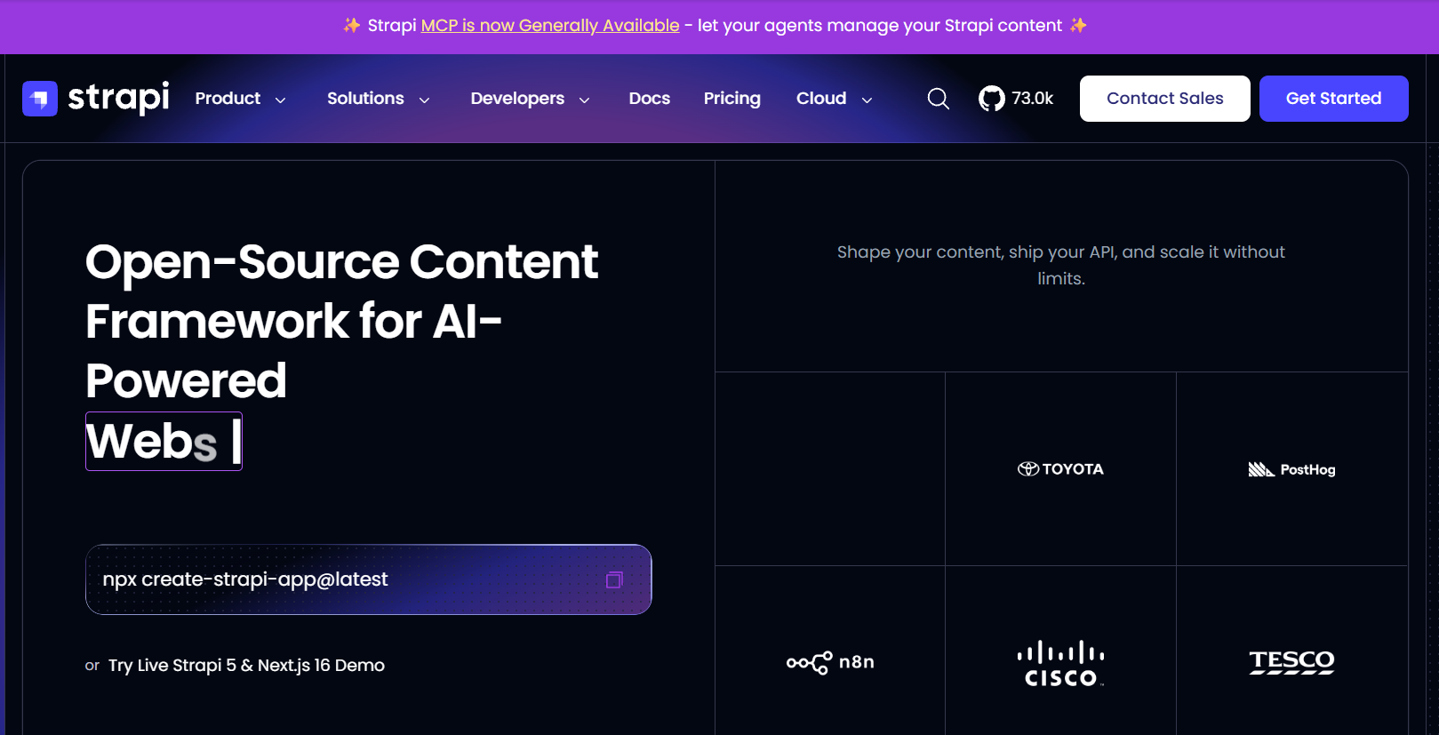Expand the Cloud dropdown chevron
This screenshot has width=1439, height=735.
(867, 100)
